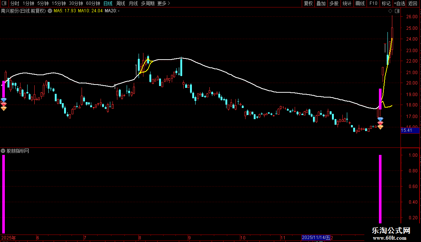Click the 统计 statistics button
Screen dimensions: 421x242
click(x=346, y=3)
